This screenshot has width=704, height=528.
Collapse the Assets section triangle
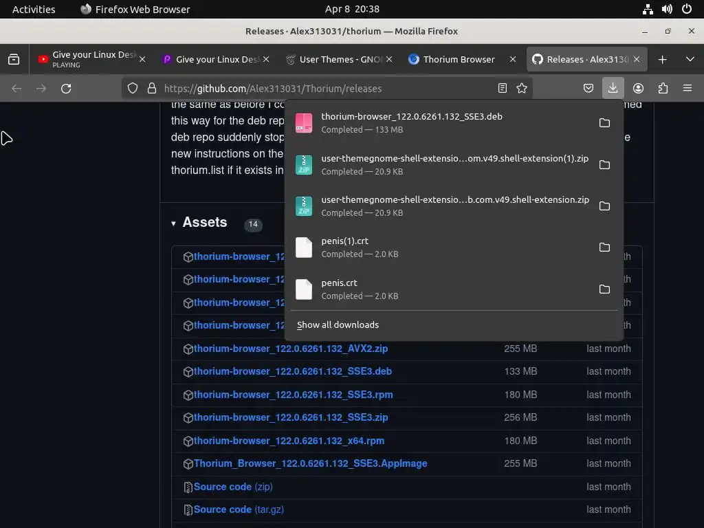pos(173,223)
